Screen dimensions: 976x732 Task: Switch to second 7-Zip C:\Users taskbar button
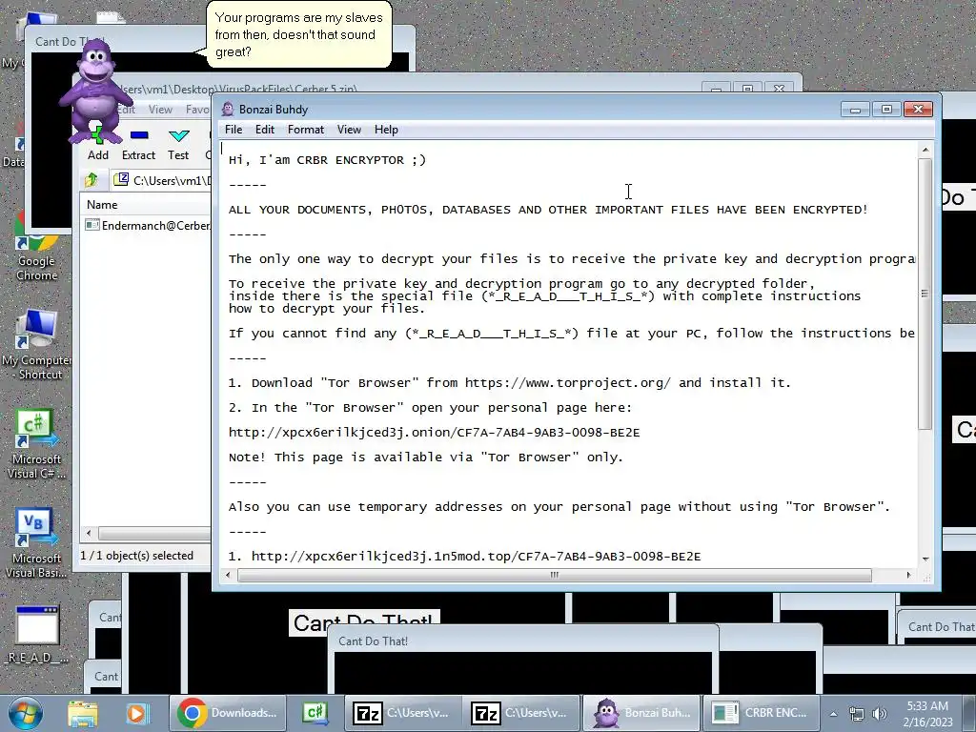click(x=521, y=713)
